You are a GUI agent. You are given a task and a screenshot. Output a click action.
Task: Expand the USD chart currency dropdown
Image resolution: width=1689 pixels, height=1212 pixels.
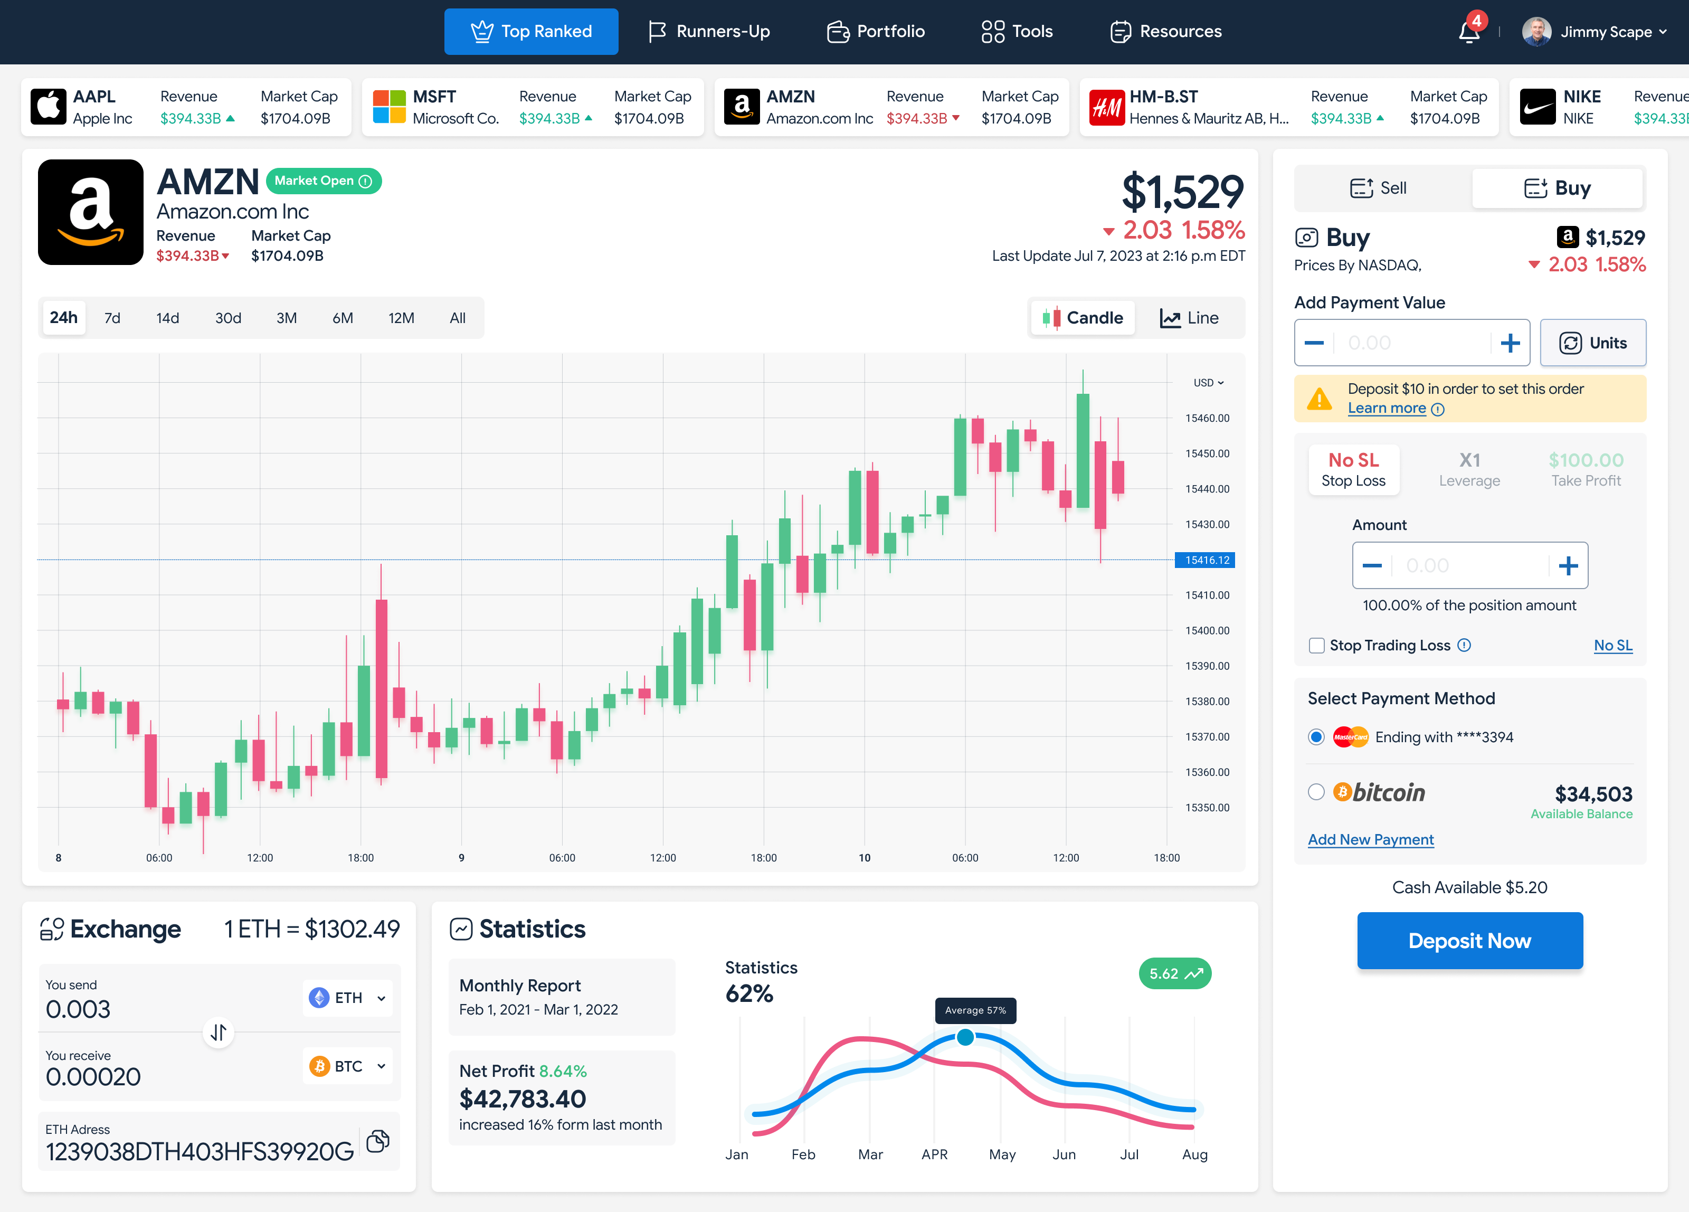click(1208, 383)
